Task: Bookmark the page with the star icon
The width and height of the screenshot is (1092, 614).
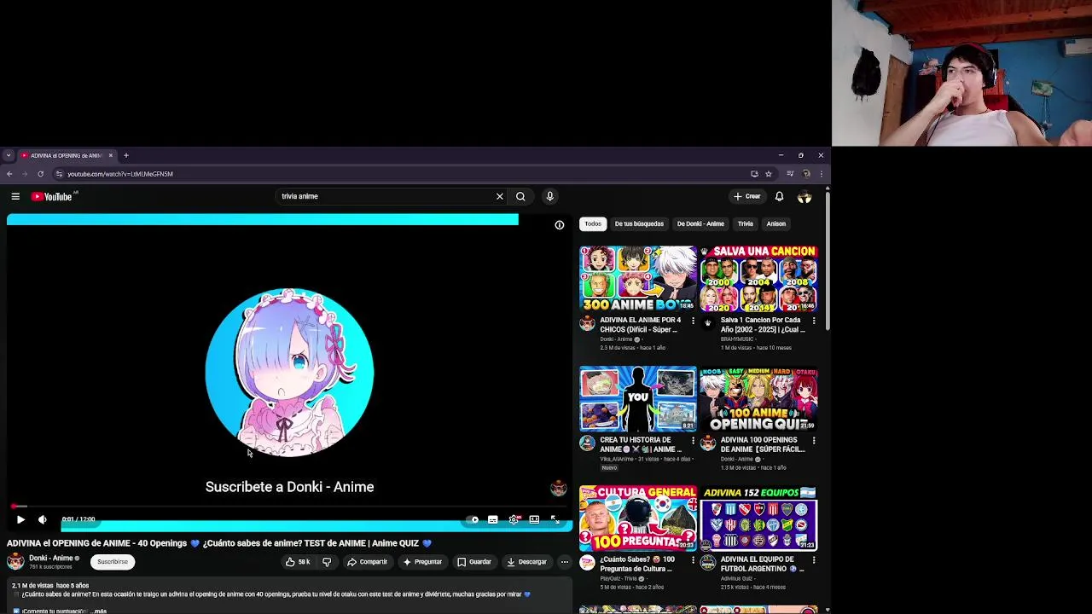Action: pos(768,174)
